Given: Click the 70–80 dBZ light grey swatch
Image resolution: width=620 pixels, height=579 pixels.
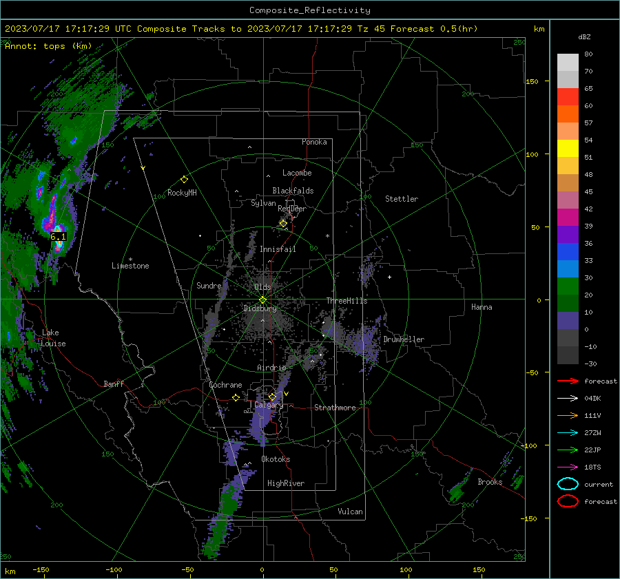Looking at the screenshot, I should click(x=568, y=63).
